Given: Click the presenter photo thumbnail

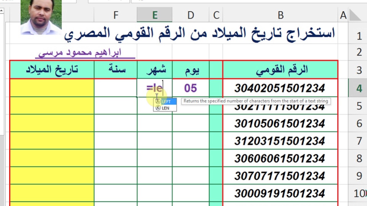Looking at the screenshot, I should coord(41,17).
